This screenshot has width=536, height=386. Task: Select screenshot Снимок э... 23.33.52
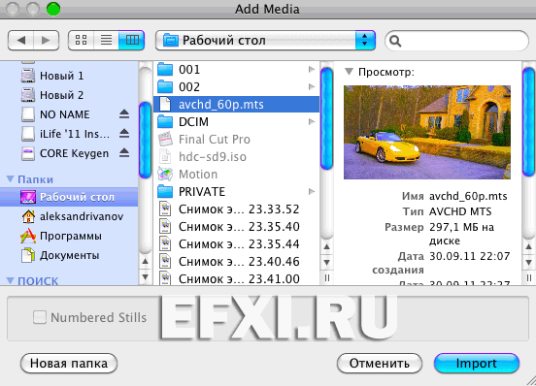coord(237,209)
